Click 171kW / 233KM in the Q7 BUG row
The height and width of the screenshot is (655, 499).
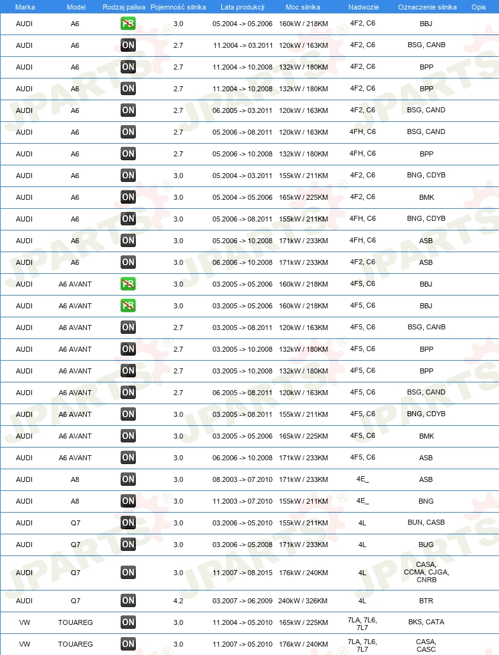pyautogui.click(x=303, y=545)
